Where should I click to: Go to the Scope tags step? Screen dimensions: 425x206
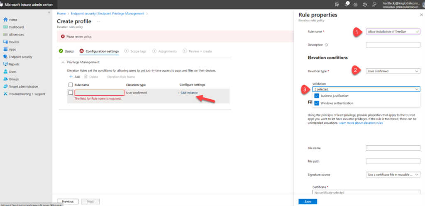(x=135, y=51)
